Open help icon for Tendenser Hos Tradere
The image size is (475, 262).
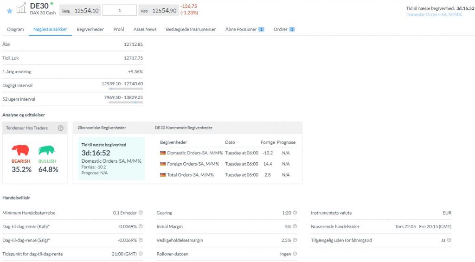(61, 128)
